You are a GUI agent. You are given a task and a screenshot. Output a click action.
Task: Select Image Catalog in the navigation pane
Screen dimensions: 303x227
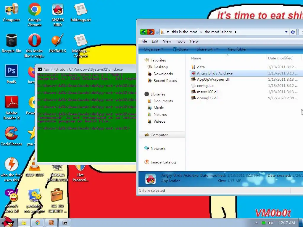(160, 162)
